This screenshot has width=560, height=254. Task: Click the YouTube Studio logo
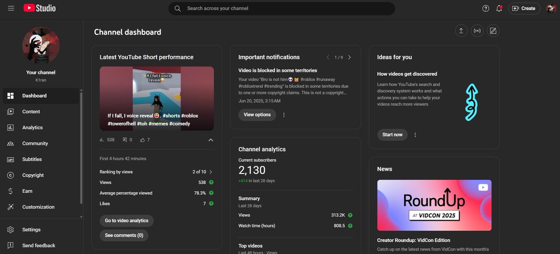click(x=40, y=8)
